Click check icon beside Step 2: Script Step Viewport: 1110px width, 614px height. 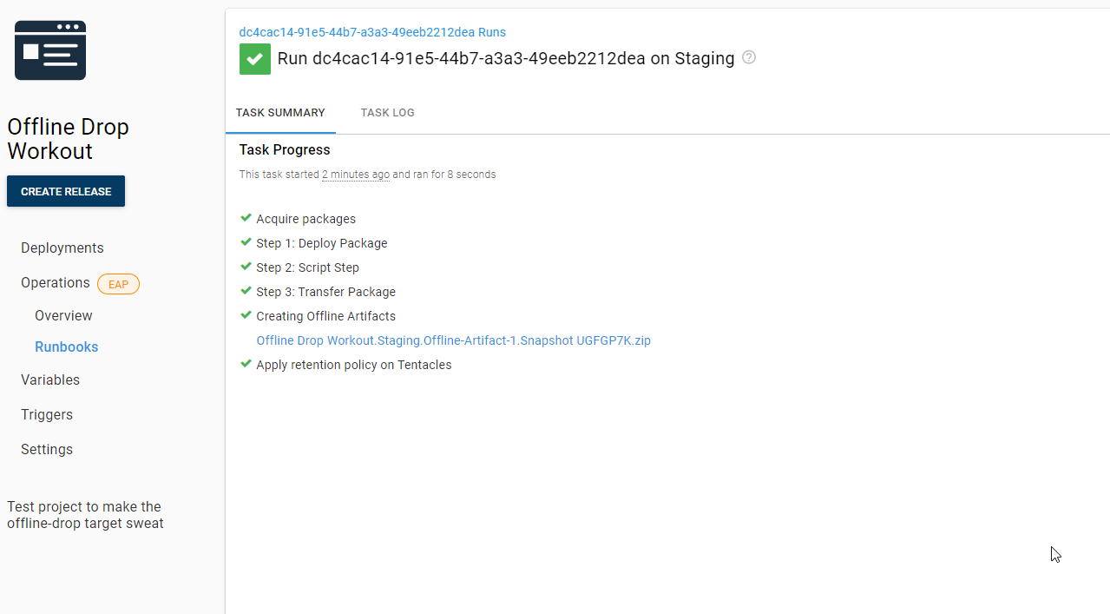(x=246, y=267)
